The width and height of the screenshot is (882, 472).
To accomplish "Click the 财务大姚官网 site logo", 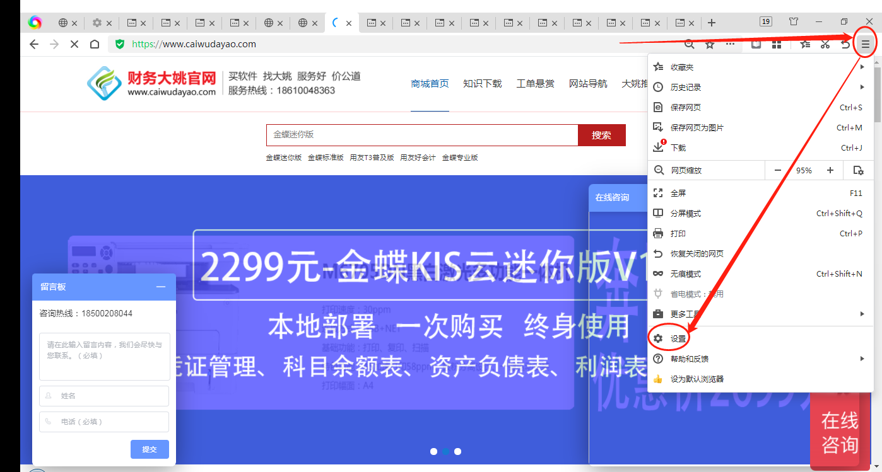I will point(151,83).
